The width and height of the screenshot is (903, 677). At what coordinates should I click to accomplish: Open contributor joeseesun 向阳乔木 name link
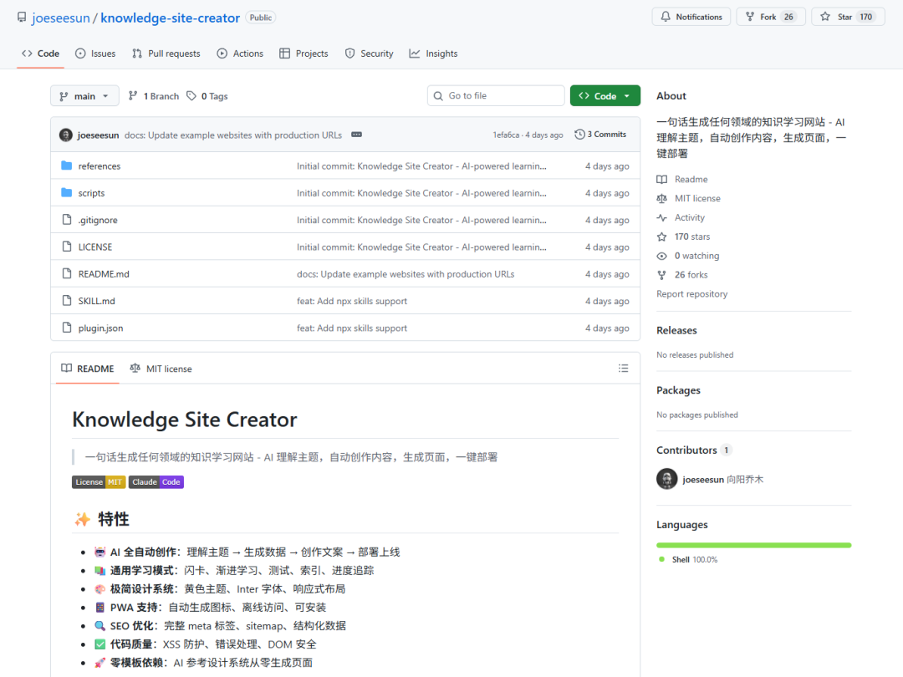tap(723, 480)
